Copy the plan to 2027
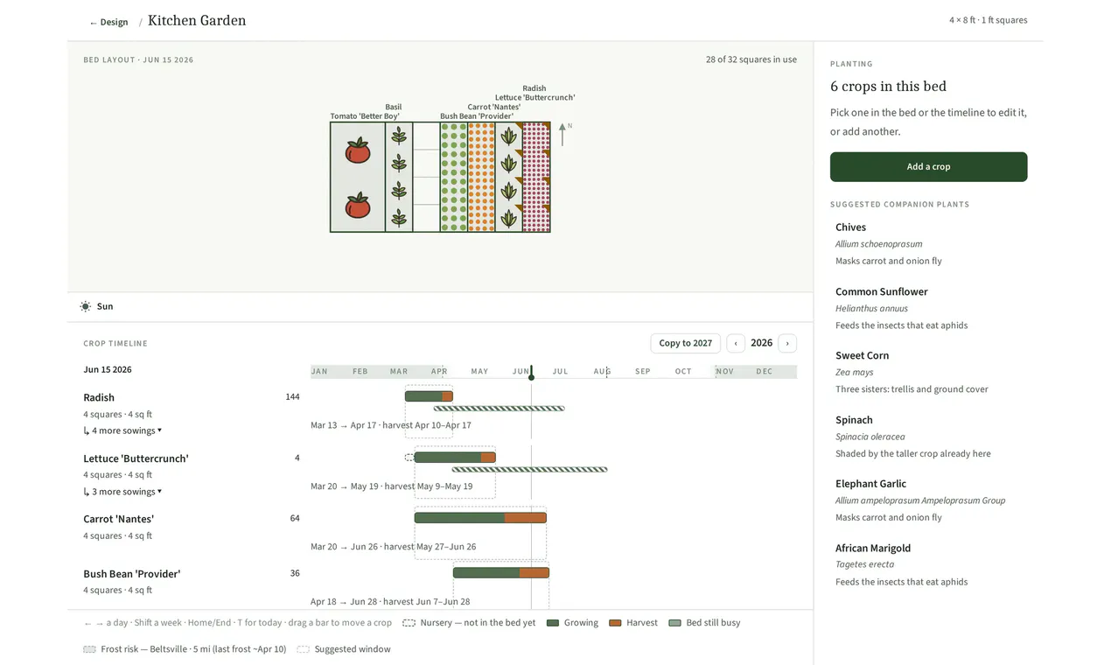Viewport: 1111px width, 665px height. pyautogui.click(x=686, y=343)
